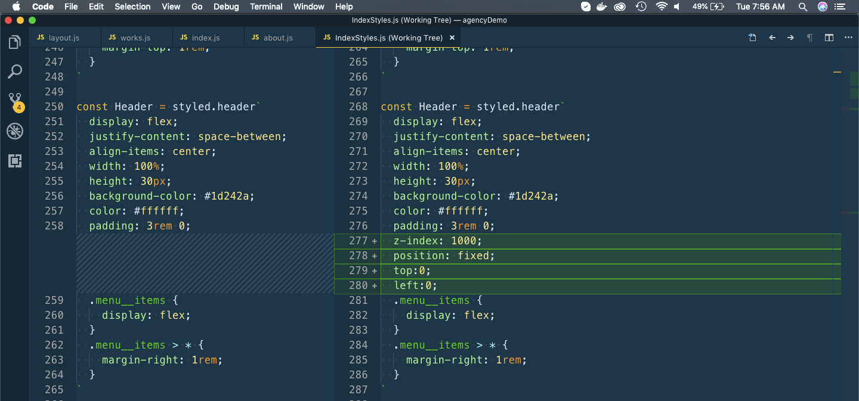The width and height of the screenshot is (859, 401).
Task: Open the macOS Notification Center list icon
Action: pos(843,7)
